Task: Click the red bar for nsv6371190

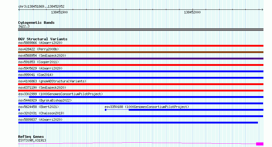Action: [x=141, y=91]
